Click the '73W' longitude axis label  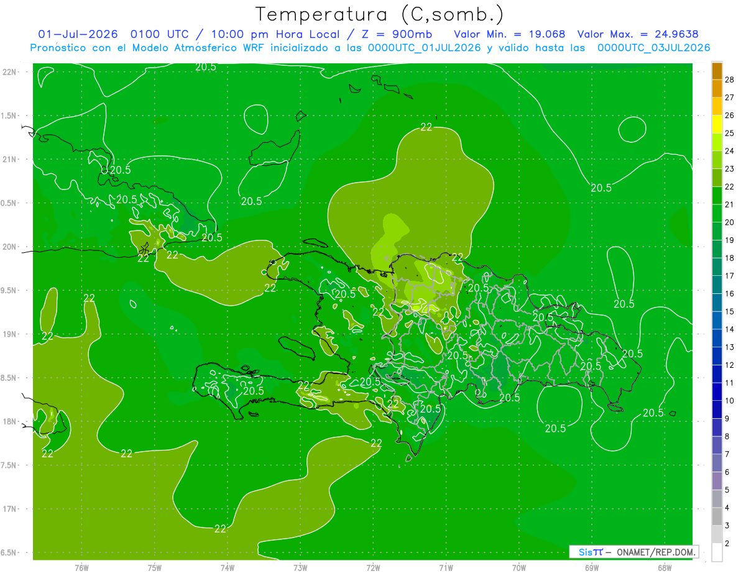[x=300, y=568]
